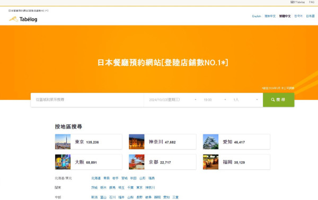Viewport: 318px width, 200px height.
Task: Open the 1人 party size dropdown
Action: click(x=245, y=100)
